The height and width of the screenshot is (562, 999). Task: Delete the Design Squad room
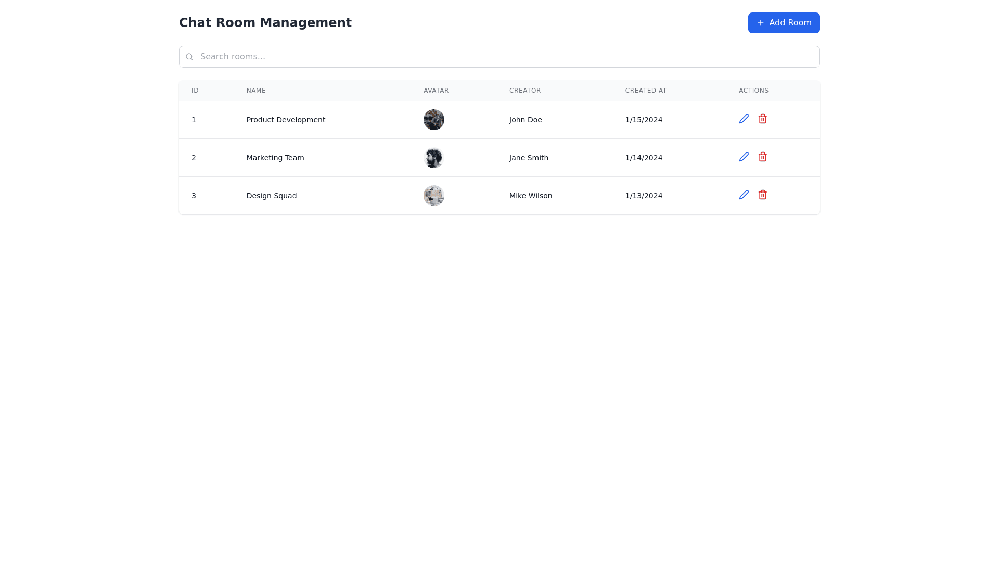coord(762,195)
